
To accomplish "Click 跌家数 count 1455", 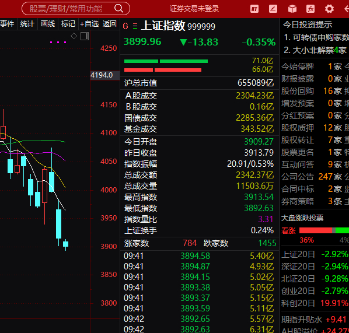I will [267, 243].
